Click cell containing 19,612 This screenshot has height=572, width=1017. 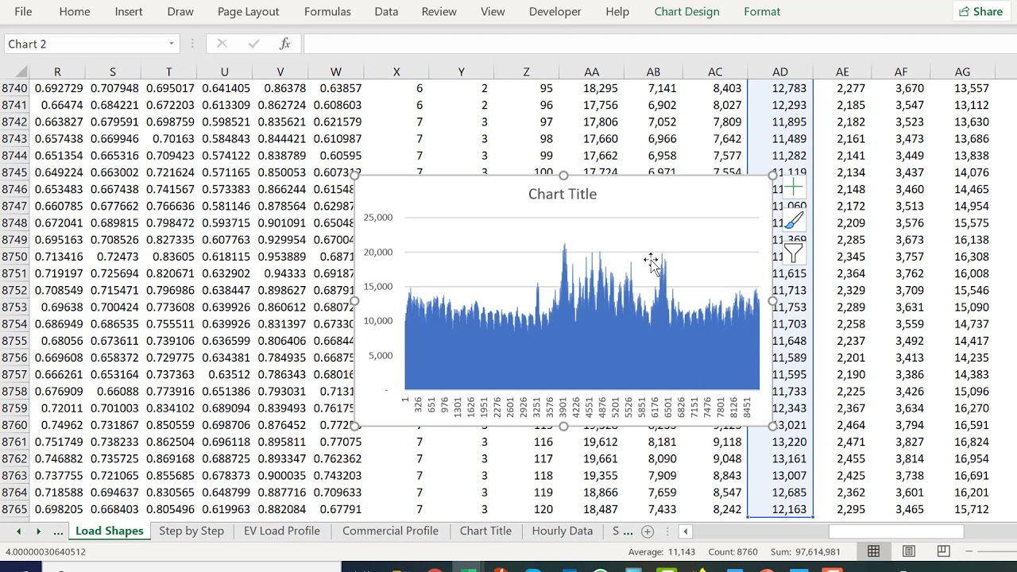click(592, 442)
